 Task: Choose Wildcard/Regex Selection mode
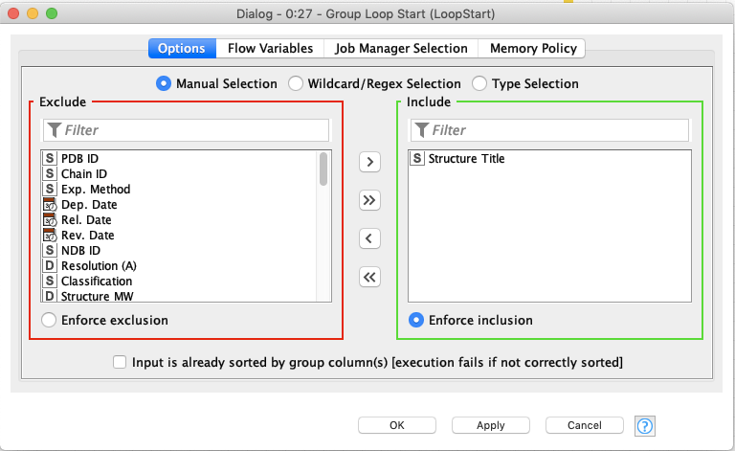296,84
